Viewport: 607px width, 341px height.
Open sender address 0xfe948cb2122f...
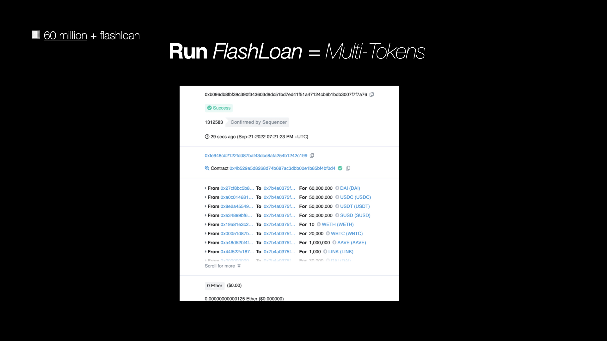256,155
